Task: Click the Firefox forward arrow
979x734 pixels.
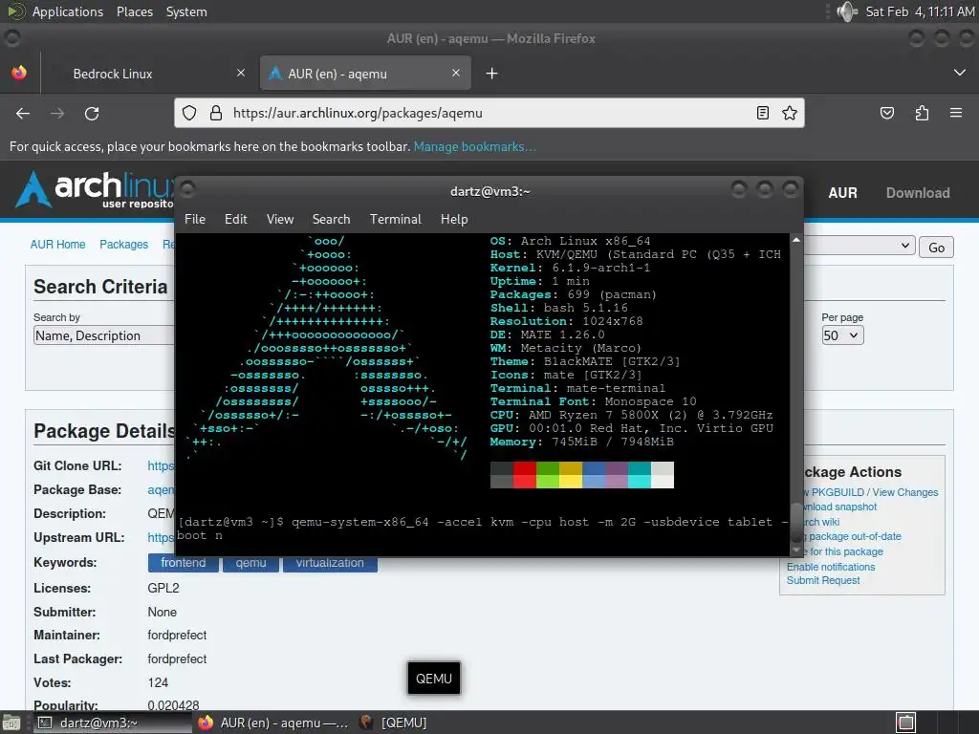Action: point(57,114)
